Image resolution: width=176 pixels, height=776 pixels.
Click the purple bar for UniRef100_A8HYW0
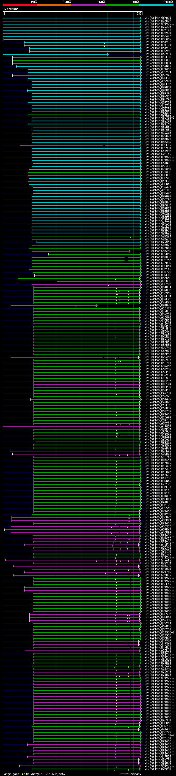pos(87,284)
